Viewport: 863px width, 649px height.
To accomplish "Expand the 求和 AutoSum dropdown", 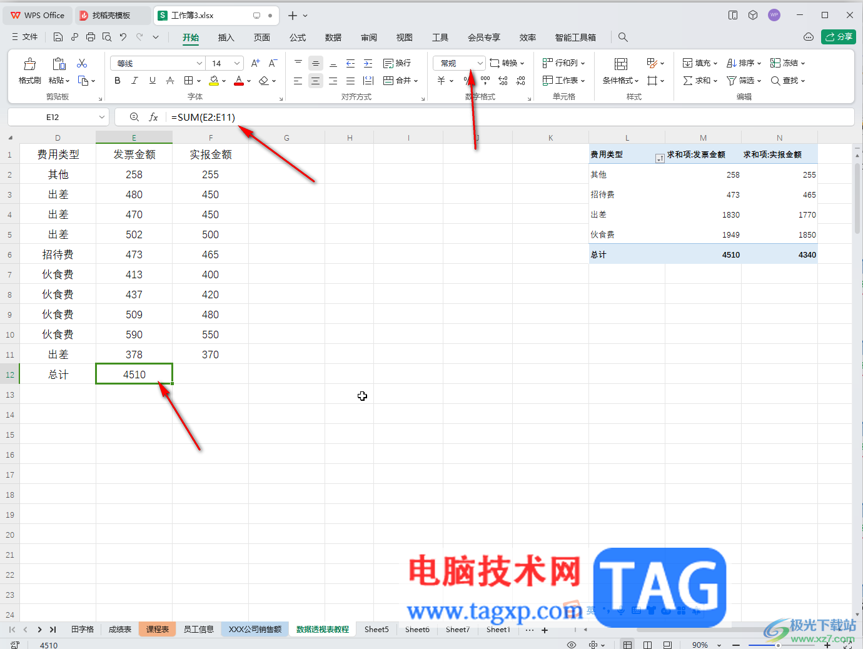I will point(715,81).
